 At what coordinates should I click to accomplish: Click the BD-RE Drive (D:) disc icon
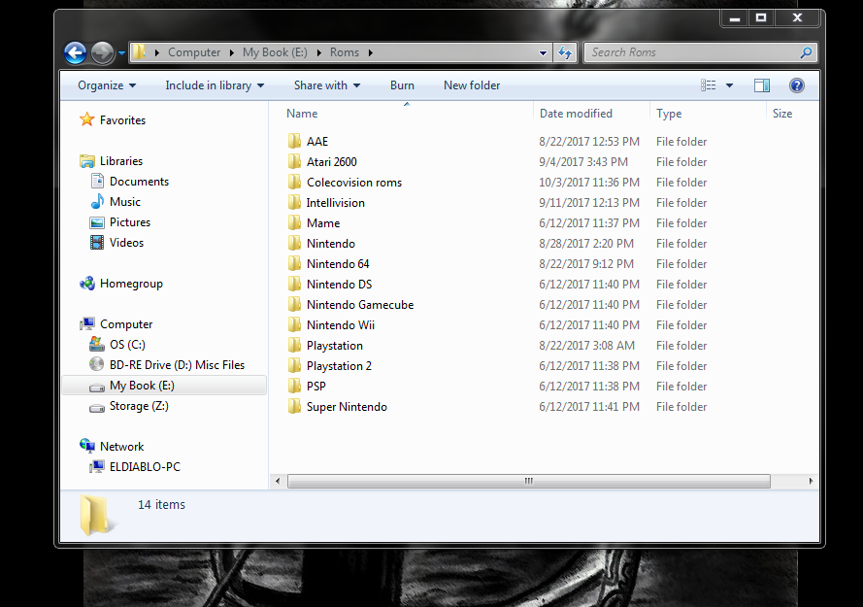tap(97, 364)
